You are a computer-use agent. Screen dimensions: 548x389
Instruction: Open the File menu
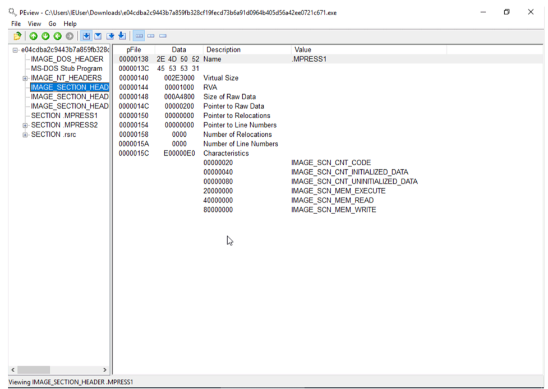click(x=16, y=24)
